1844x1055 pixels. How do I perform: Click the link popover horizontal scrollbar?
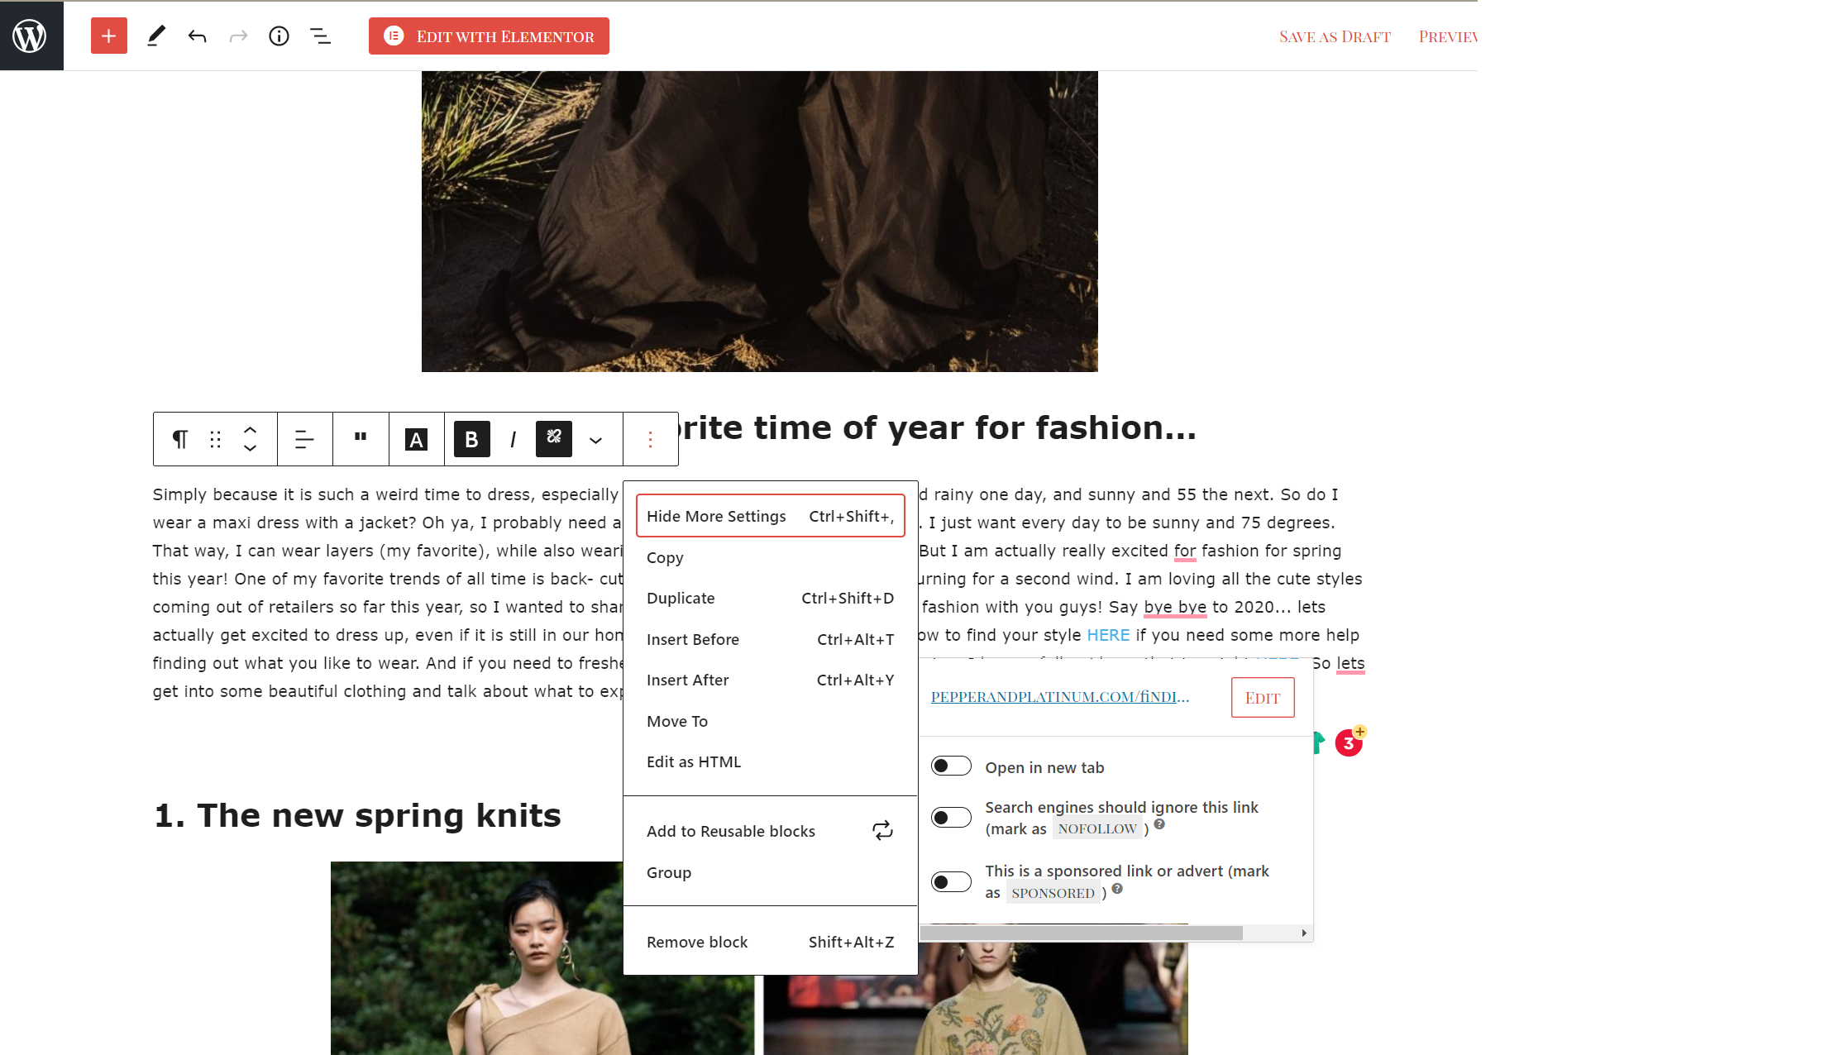[1082, 933]
